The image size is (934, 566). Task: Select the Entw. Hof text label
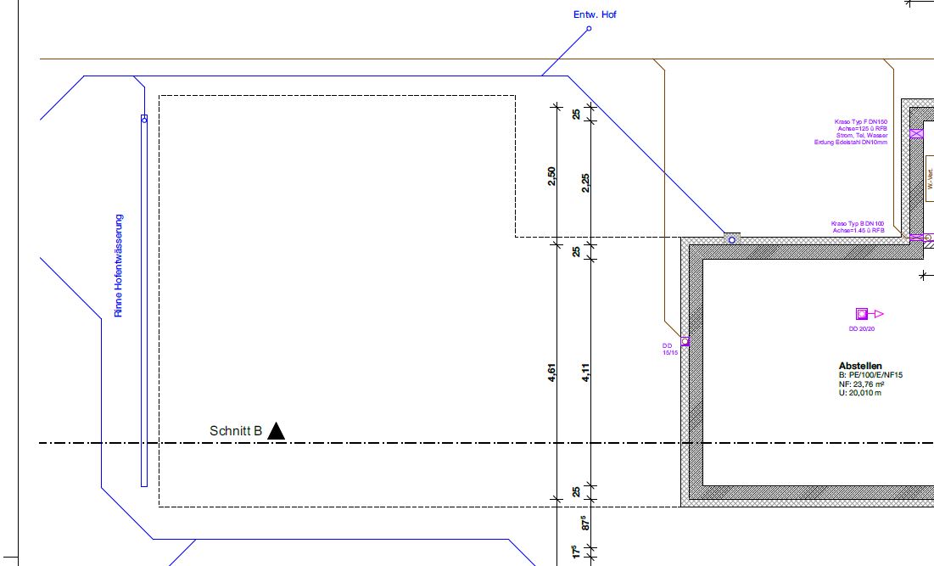pos(596,14)
